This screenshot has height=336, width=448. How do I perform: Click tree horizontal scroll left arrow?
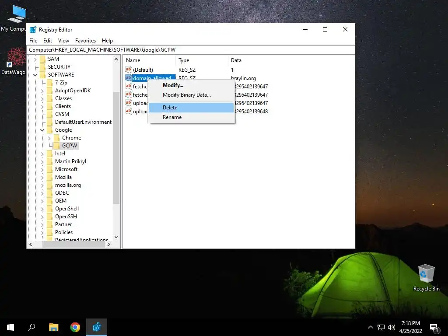[x=31, y=245]
